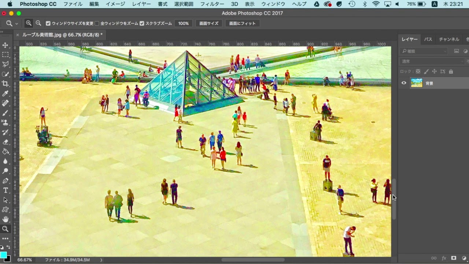Select the Blur tool

pos(5,161)
